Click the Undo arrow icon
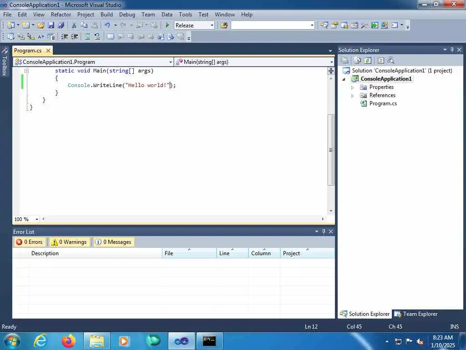Viewport: 466px width, 350px height. coord(107,26)
